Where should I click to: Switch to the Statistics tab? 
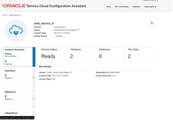pyautogui.click(x=136, y=7)
